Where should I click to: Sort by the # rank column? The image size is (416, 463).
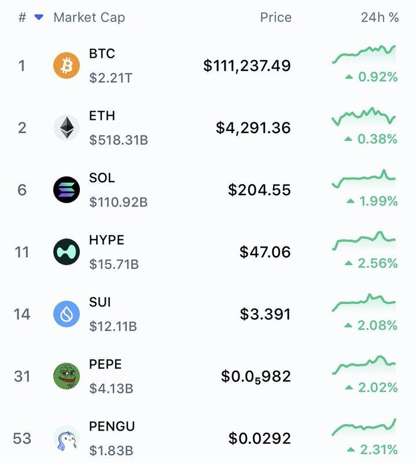[22, 17]
